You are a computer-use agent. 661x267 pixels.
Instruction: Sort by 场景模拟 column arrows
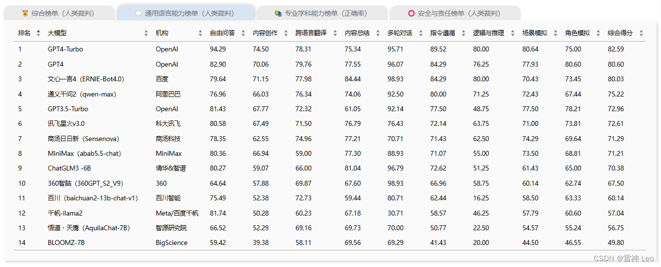555,33
